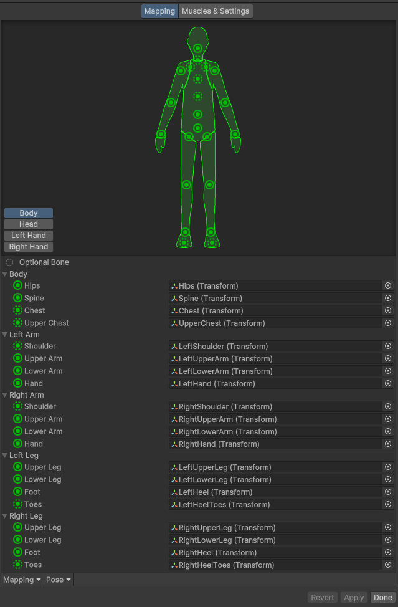Open object picker for RightUpperArm field
Screen dimensions: 398x607
click(388, 419)
